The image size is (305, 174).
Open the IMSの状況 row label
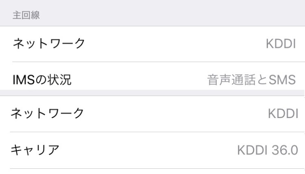tap(42, 80)
